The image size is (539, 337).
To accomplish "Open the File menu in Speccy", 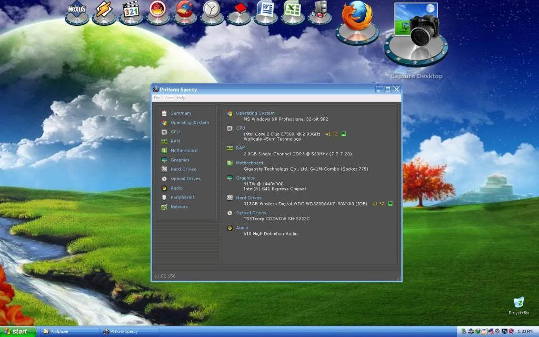I will click(156, 98).
